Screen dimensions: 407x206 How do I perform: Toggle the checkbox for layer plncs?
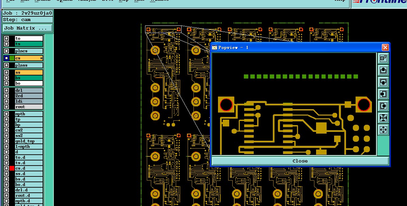coord(6,51)
